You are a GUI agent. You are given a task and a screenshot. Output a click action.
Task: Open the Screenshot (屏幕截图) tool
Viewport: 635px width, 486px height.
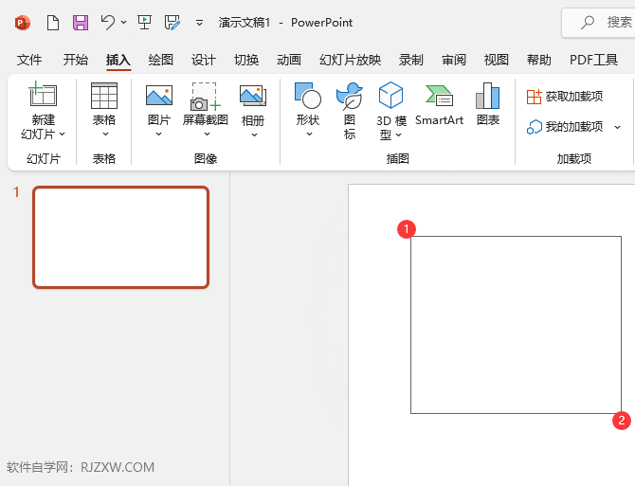(205, 96)
